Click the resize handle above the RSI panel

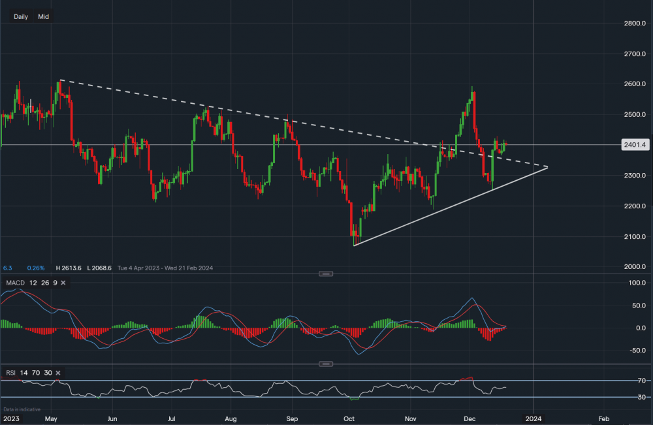[325, 364]
